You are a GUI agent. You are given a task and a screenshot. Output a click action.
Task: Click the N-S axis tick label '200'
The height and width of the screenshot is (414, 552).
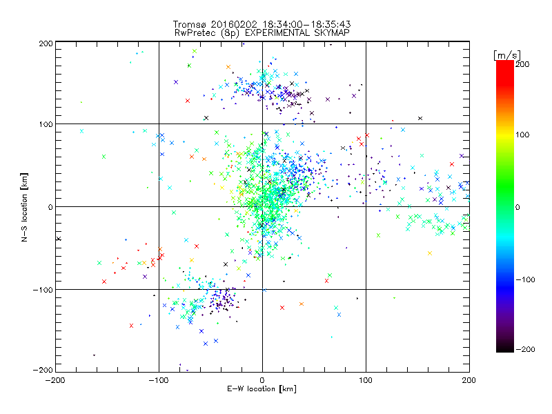click(x=46, y=43)
